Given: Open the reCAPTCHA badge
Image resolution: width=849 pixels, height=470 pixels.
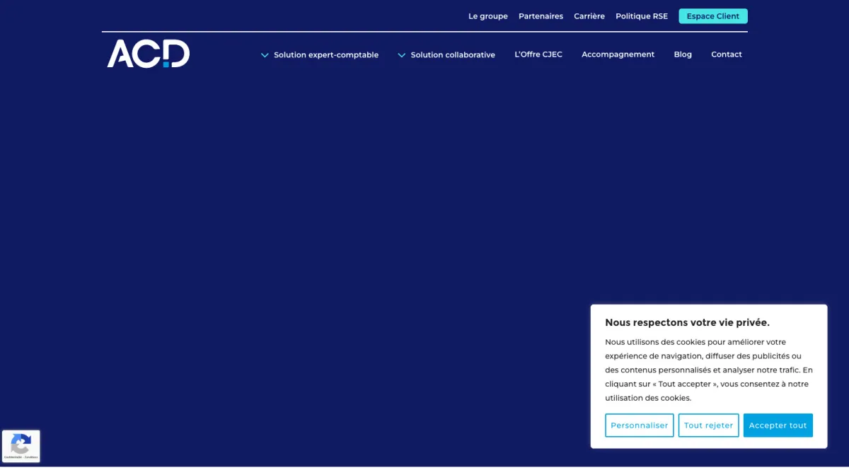Looking at the screenshot, I should 21,447.
